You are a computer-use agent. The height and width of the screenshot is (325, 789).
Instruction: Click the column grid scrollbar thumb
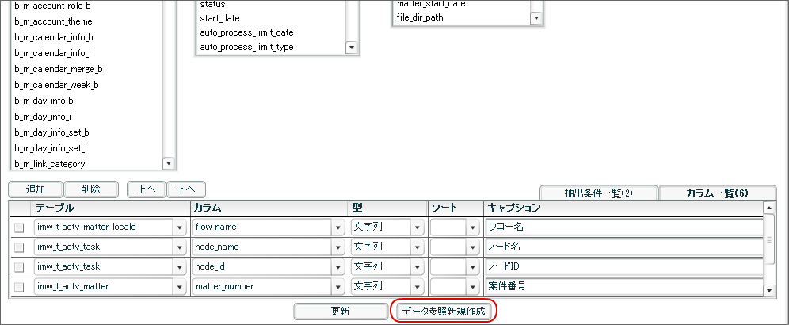tap(769, 239)
